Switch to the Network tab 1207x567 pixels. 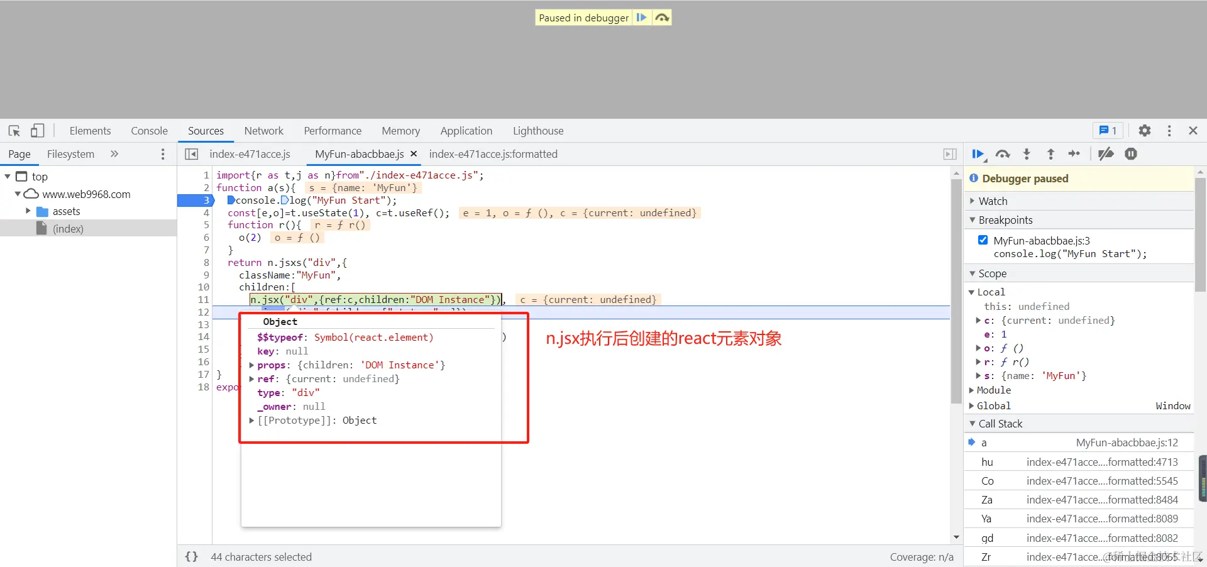pos(264,131)
